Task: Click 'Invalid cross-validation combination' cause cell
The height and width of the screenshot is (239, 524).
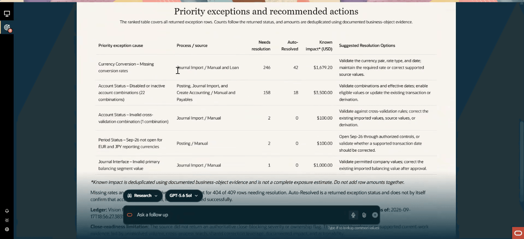Action: coord(133,118)
